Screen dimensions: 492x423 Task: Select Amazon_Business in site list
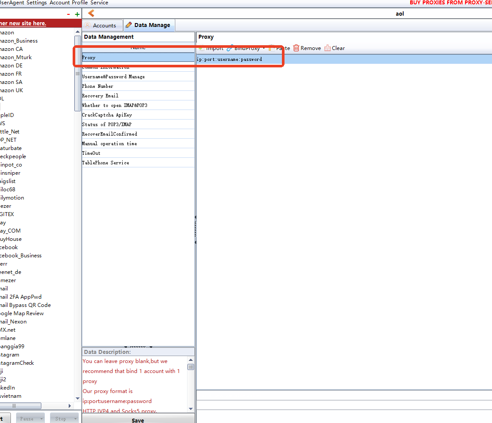click(x=19, y=41)
